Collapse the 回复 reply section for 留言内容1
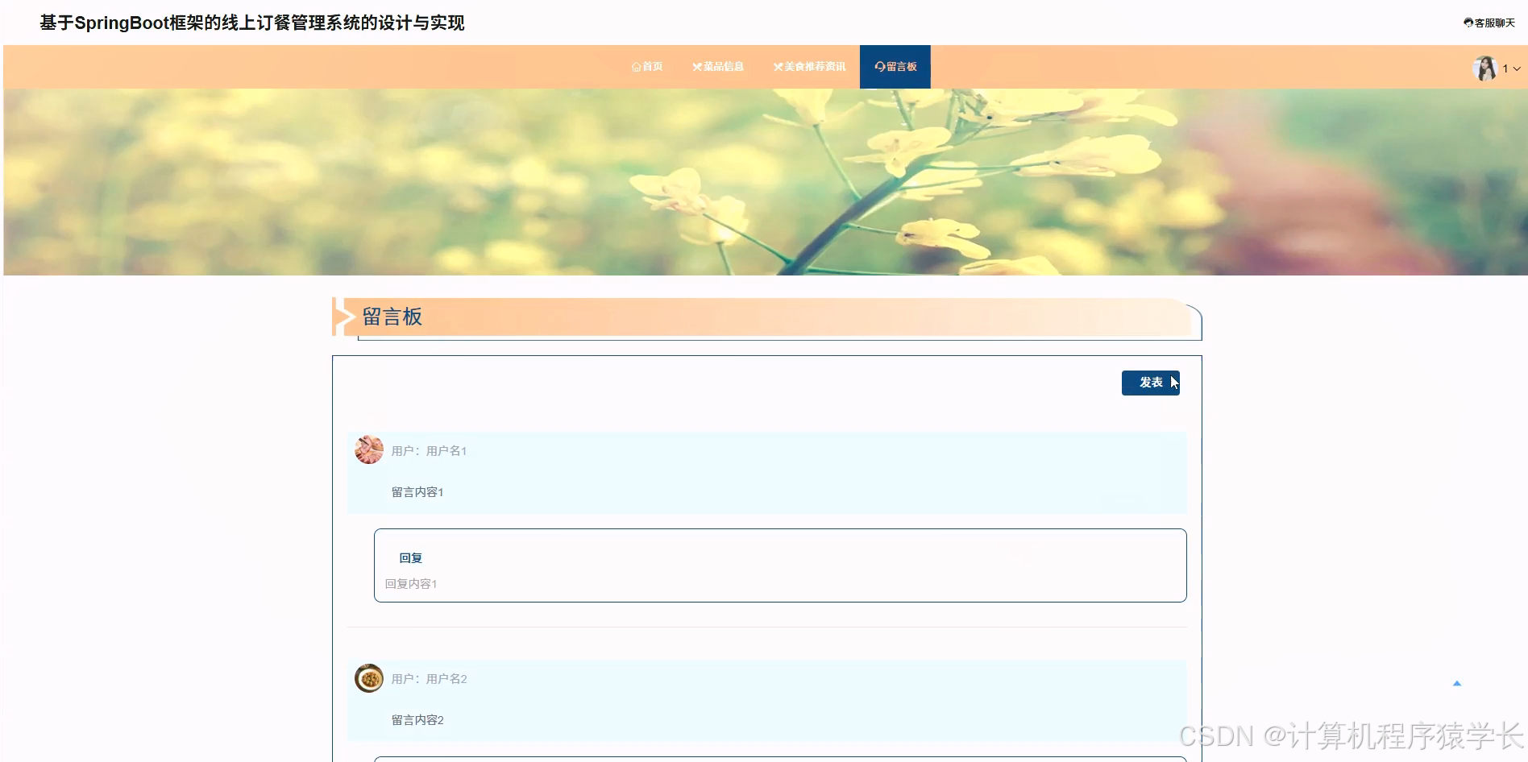The height and width of the screenshot is (762, 1528). click(410, 557)
